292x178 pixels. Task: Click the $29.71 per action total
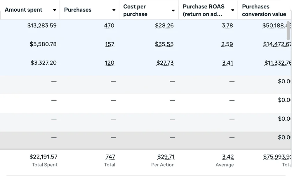tap(166, 157)
